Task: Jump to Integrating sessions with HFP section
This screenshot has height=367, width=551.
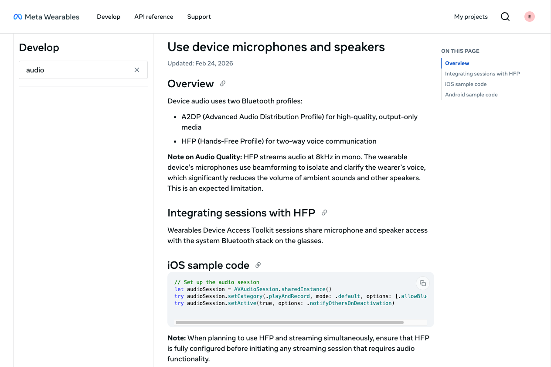Action: [482, 74]
